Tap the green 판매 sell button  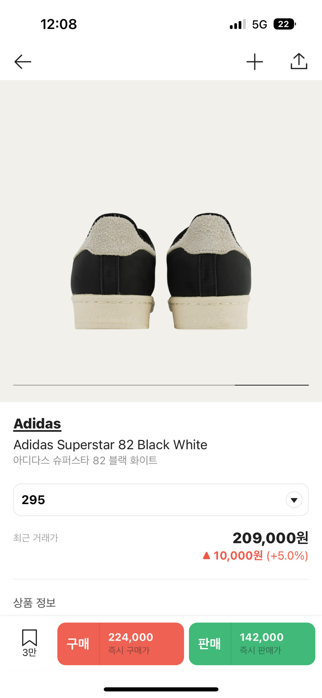[210, 644]
